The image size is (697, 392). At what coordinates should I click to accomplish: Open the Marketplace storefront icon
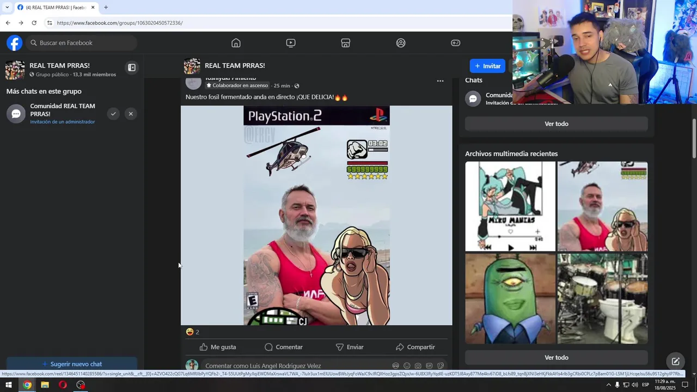coord(346,43)
